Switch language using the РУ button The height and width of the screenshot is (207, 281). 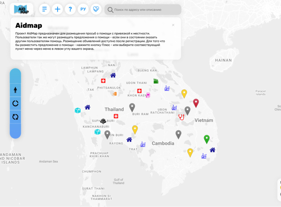click(83, 9)
